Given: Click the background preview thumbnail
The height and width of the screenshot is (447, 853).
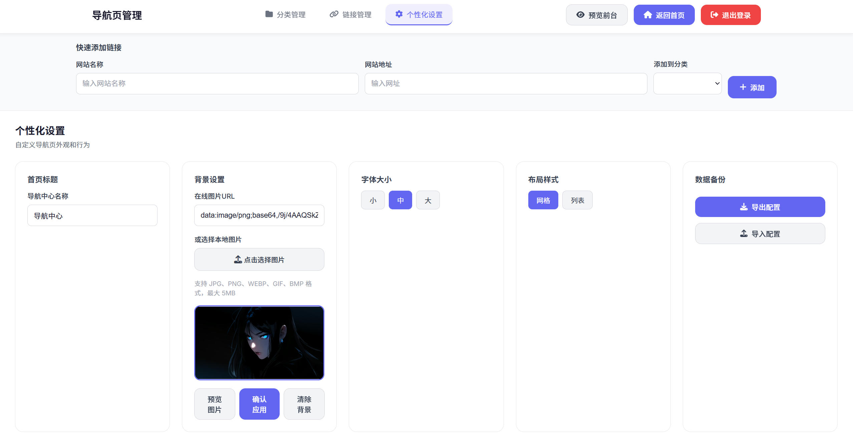Looking at the screenshot, I should point(259,343).
